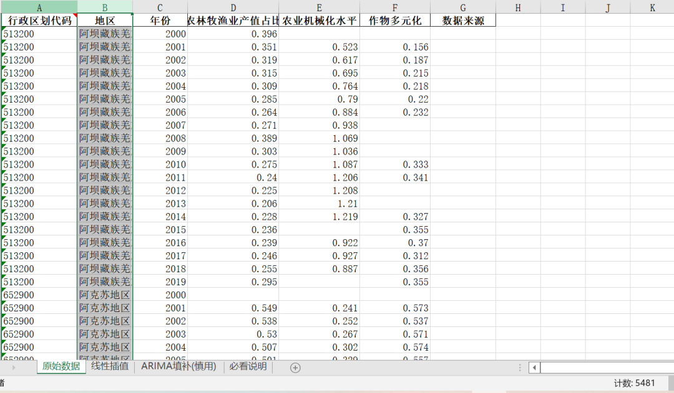This screenshot has height=393, width=674.
Task: Select the cell with value 0.79
Action: (320, 99)
